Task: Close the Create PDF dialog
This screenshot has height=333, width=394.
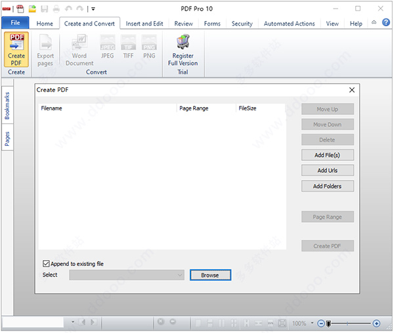Action: pyautogui.click(x=352, y=90)
